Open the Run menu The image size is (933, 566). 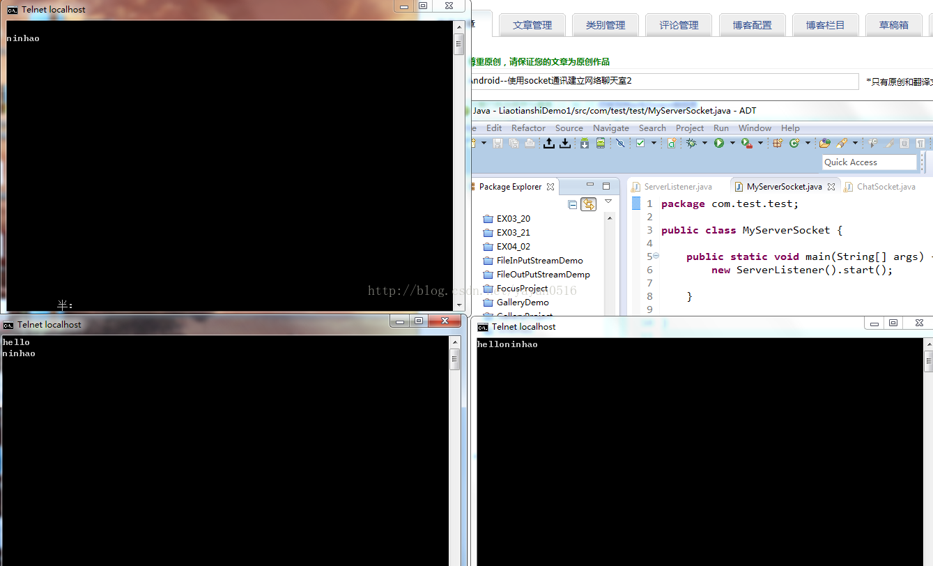[x=721, y=128]
